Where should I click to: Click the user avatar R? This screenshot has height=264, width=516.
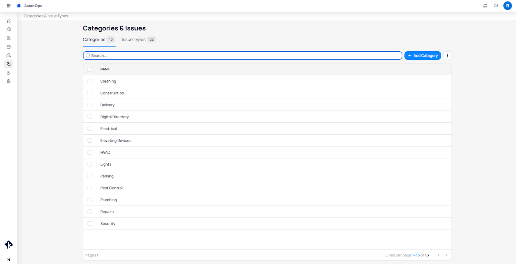click(x=507, y=6)
